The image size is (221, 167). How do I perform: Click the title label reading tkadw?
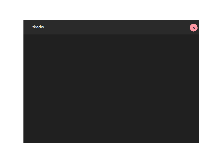coord(38,27)
